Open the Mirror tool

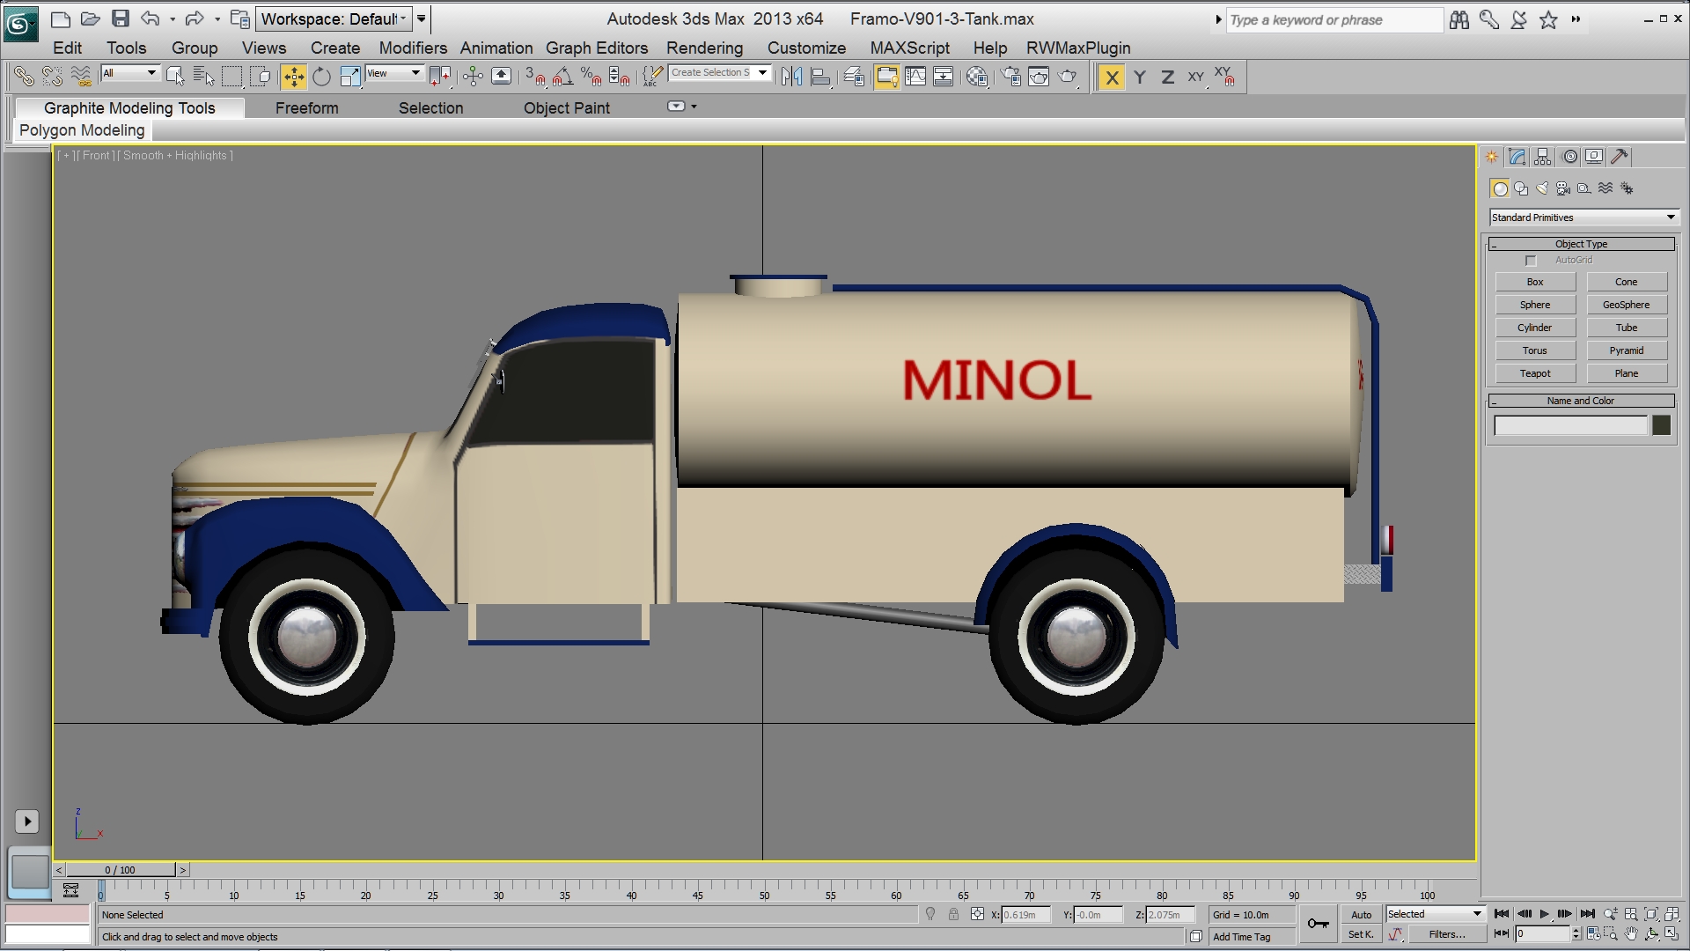pos(791,77)
